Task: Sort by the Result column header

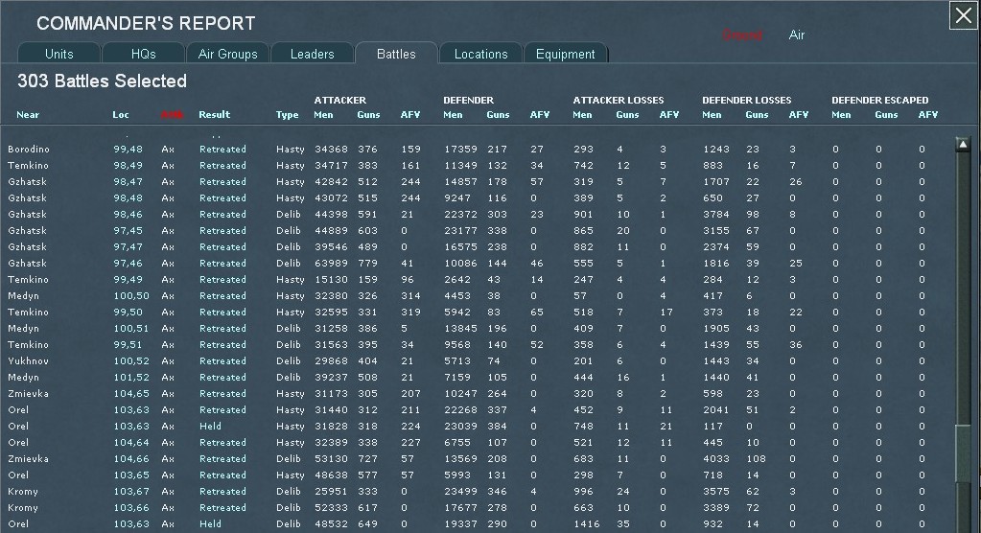Action: point(214,115)
